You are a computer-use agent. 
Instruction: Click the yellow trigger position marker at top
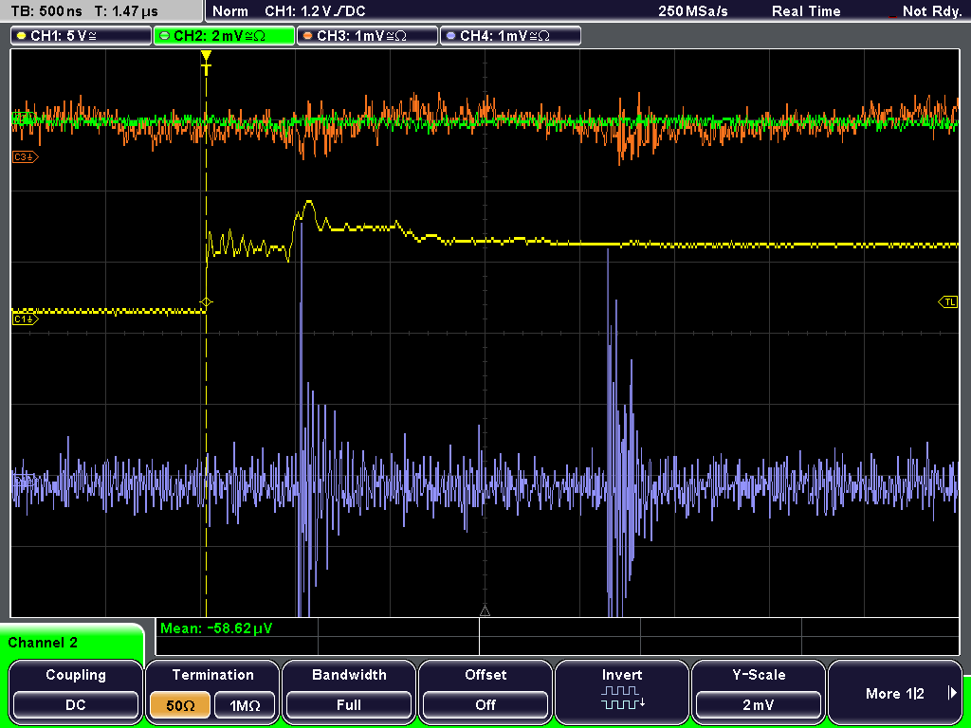click(206, 63)
